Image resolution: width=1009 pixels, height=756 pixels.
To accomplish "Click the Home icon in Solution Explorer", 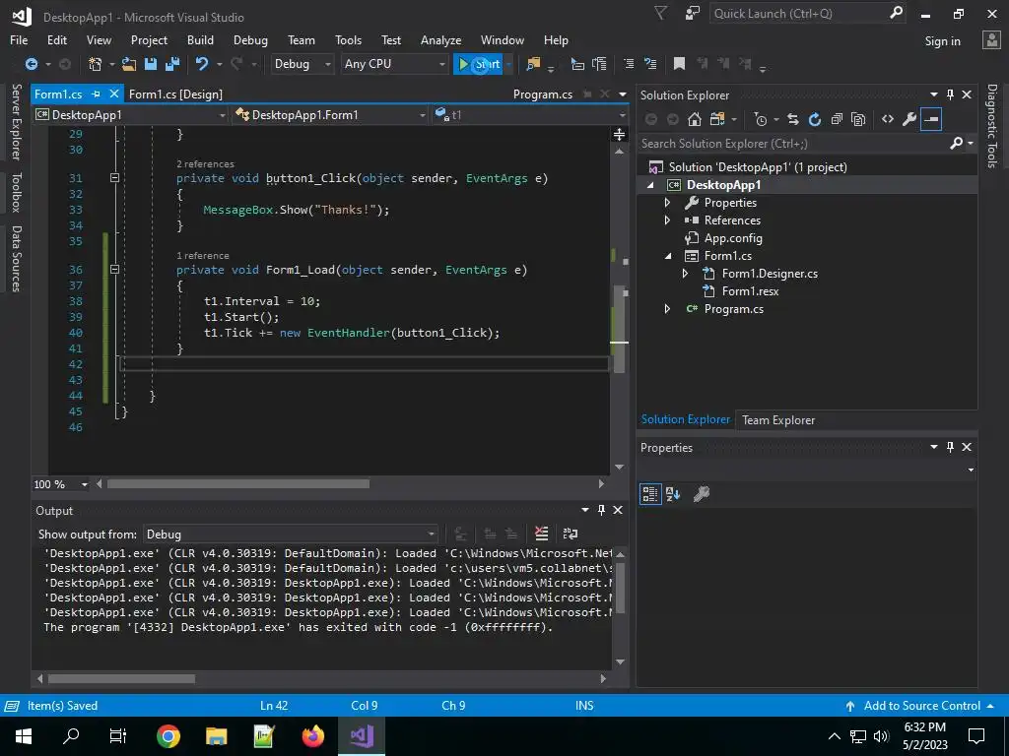I will coord(695,119).
